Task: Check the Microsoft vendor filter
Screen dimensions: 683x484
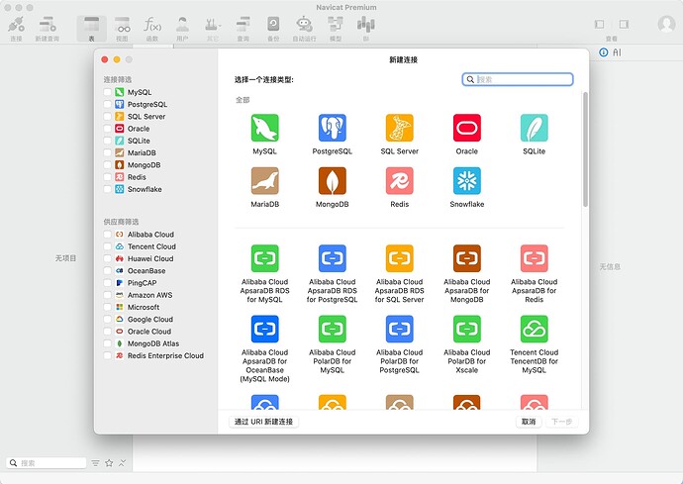Action: (x=107, y=307)
